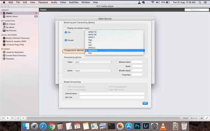Open the video codec mp1v dropdown

point(93,62)
